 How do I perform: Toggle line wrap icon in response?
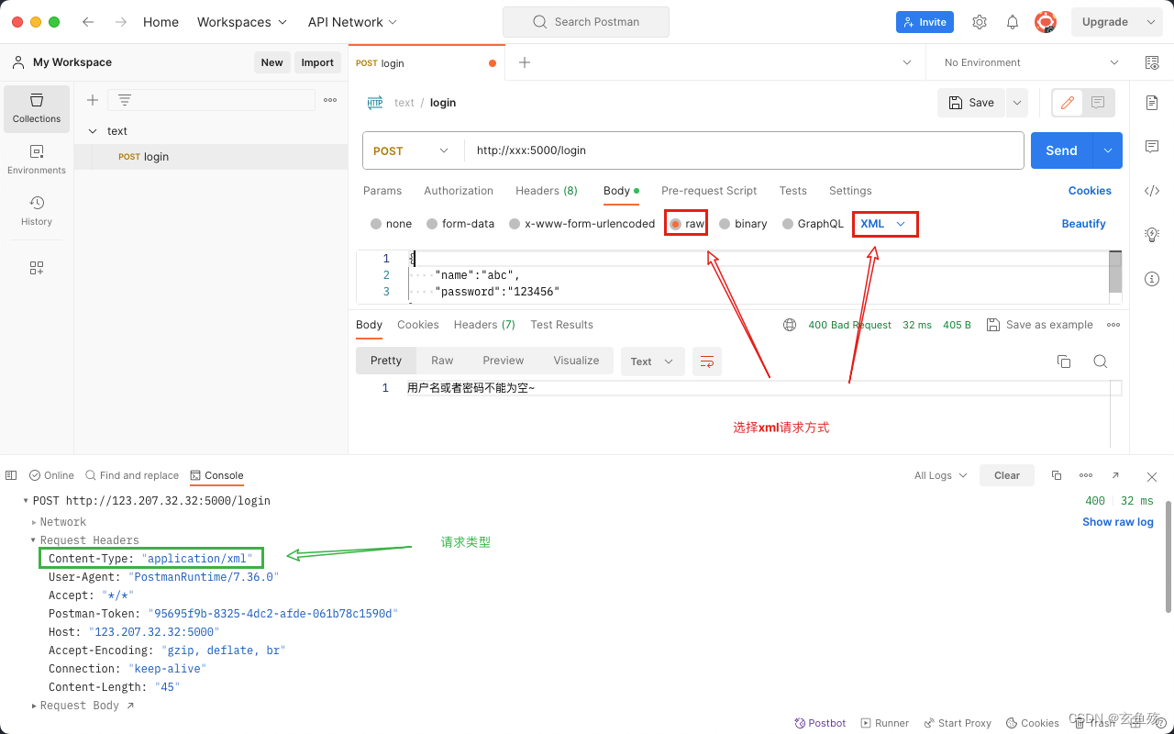tap(707, 361)
